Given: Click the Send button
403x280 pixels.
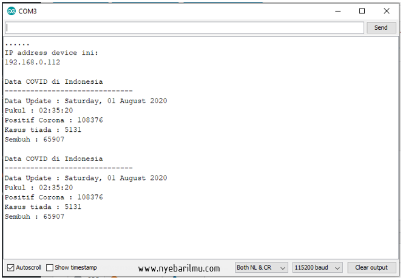Looking at the screenshot, I should pos(381,27).
